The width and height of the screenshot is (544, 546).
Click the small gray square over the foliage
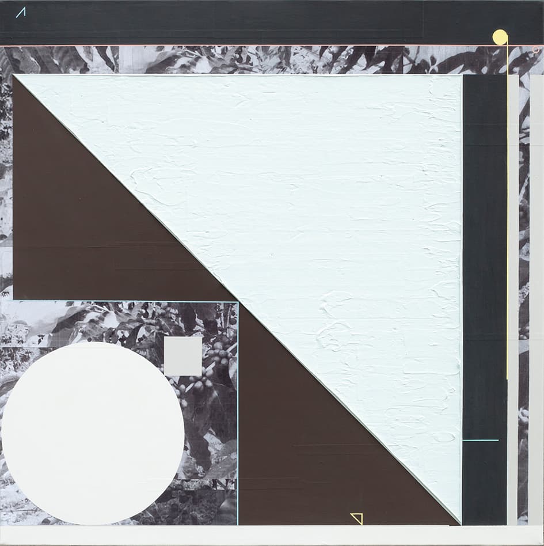(x=183, y=356)
